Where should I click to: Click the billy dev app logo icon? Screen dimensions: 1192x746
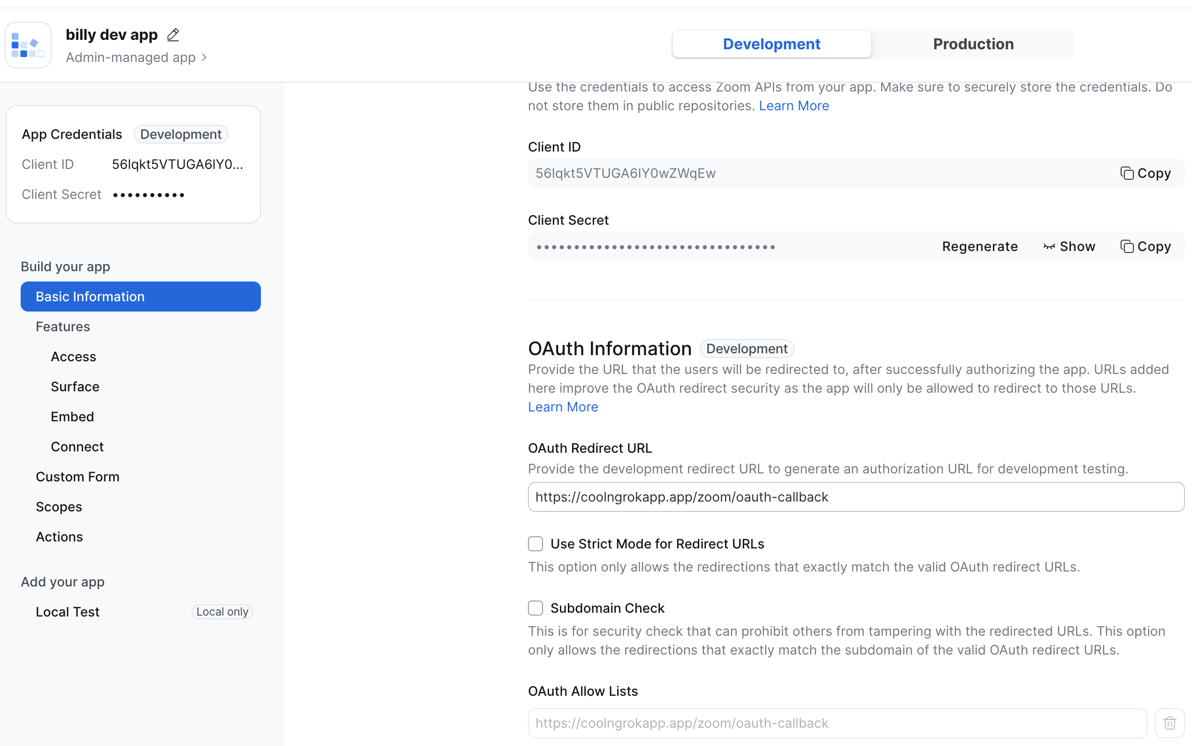[28, 45]
